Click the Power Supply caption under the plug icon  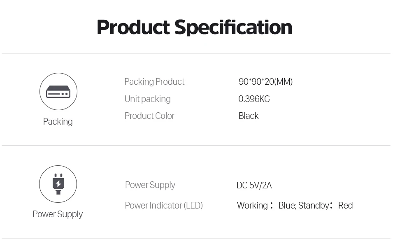point(58,214)
